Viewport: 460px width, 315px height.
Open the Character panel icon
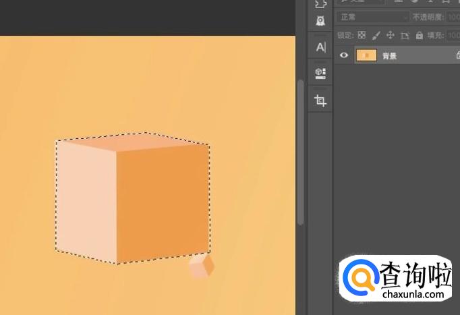pos(320,47)
